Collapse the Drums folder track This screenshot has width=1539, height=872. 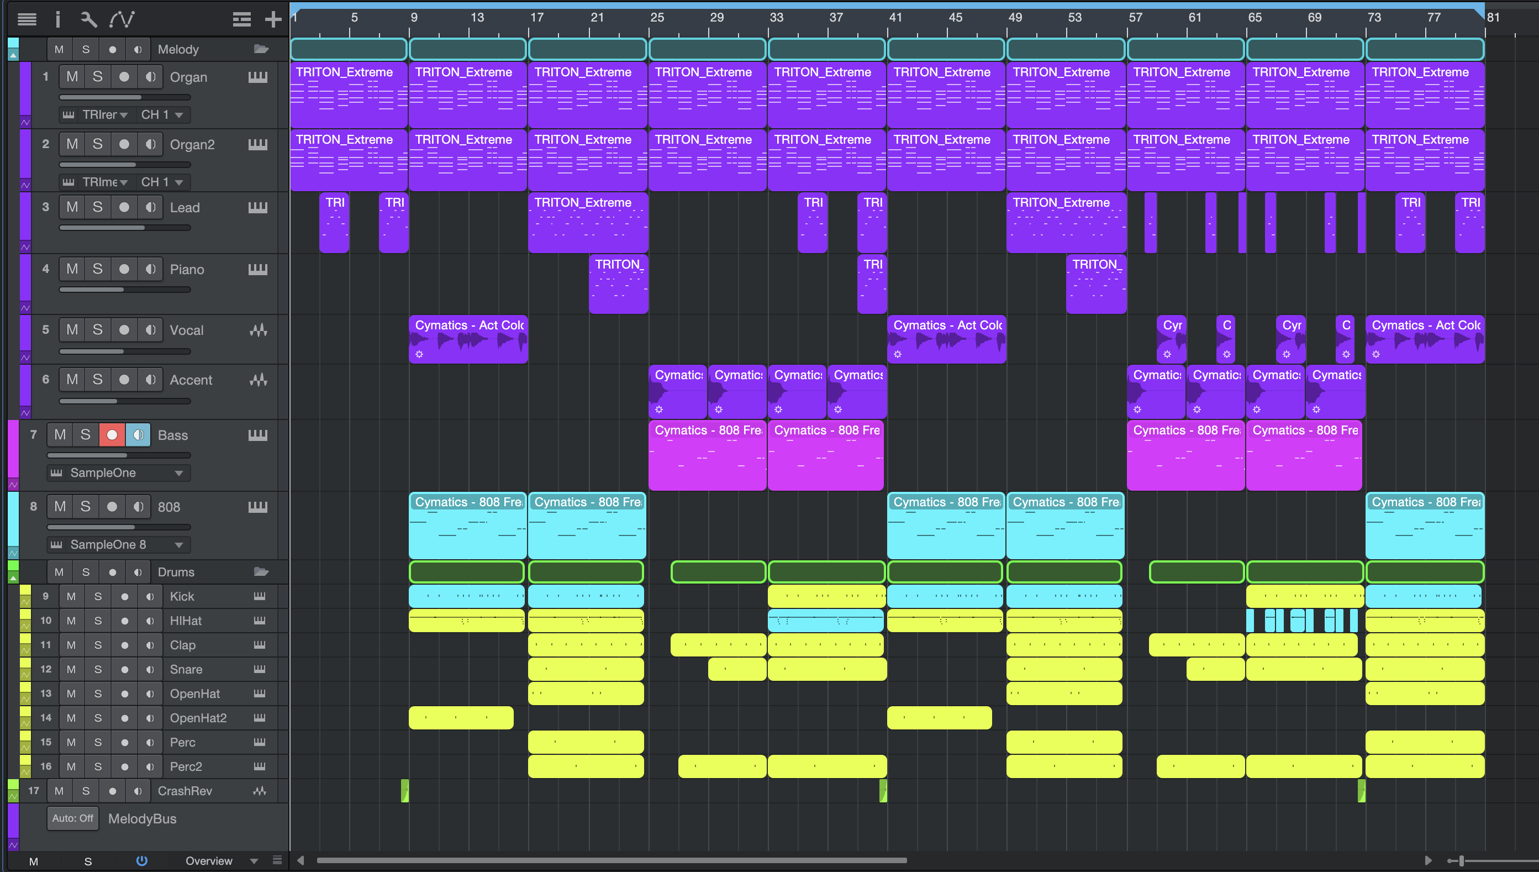(13, 578)
